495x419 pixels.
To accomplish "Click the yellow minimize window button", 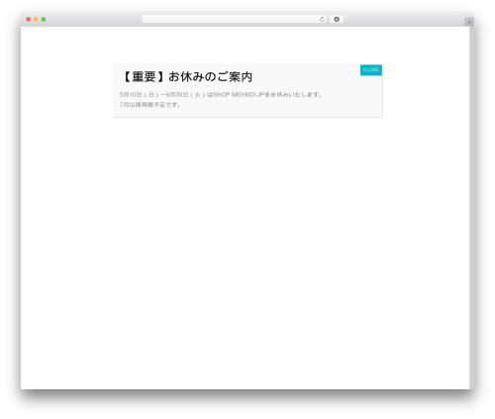I will (36, 20).
